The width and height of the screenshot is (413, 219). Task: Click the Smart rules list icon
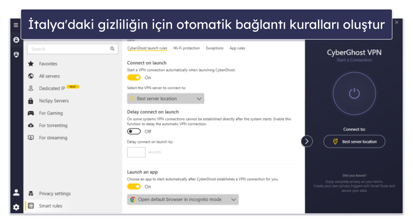tap(31, 206)
